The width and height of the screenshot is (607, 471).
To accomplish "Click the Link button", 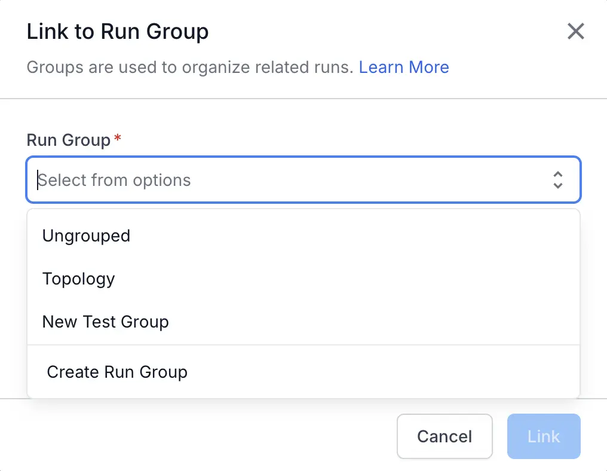I will pos(543,436).
